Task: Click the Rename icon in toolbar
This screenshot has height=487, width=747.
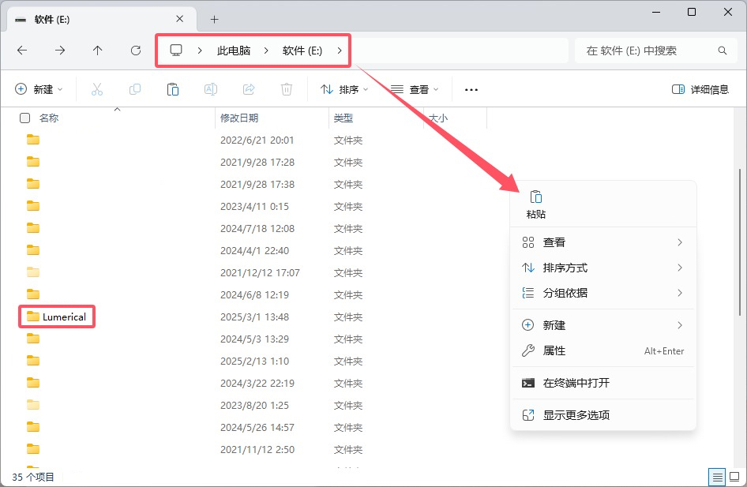Action: (211, 90)
